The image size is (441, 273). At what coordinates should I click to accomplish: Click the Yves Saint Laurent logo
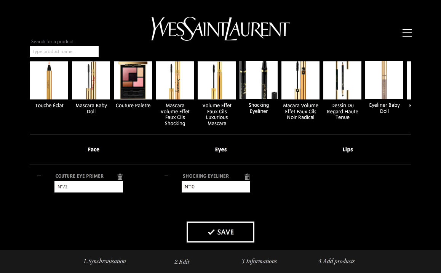(220, 29)
